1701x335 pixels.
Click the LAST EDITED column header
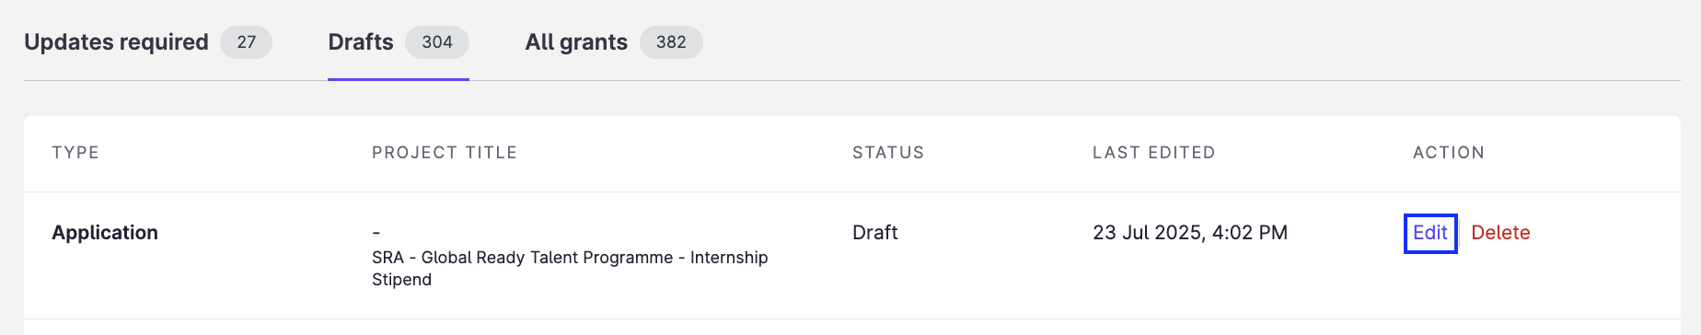point(1154,153)
